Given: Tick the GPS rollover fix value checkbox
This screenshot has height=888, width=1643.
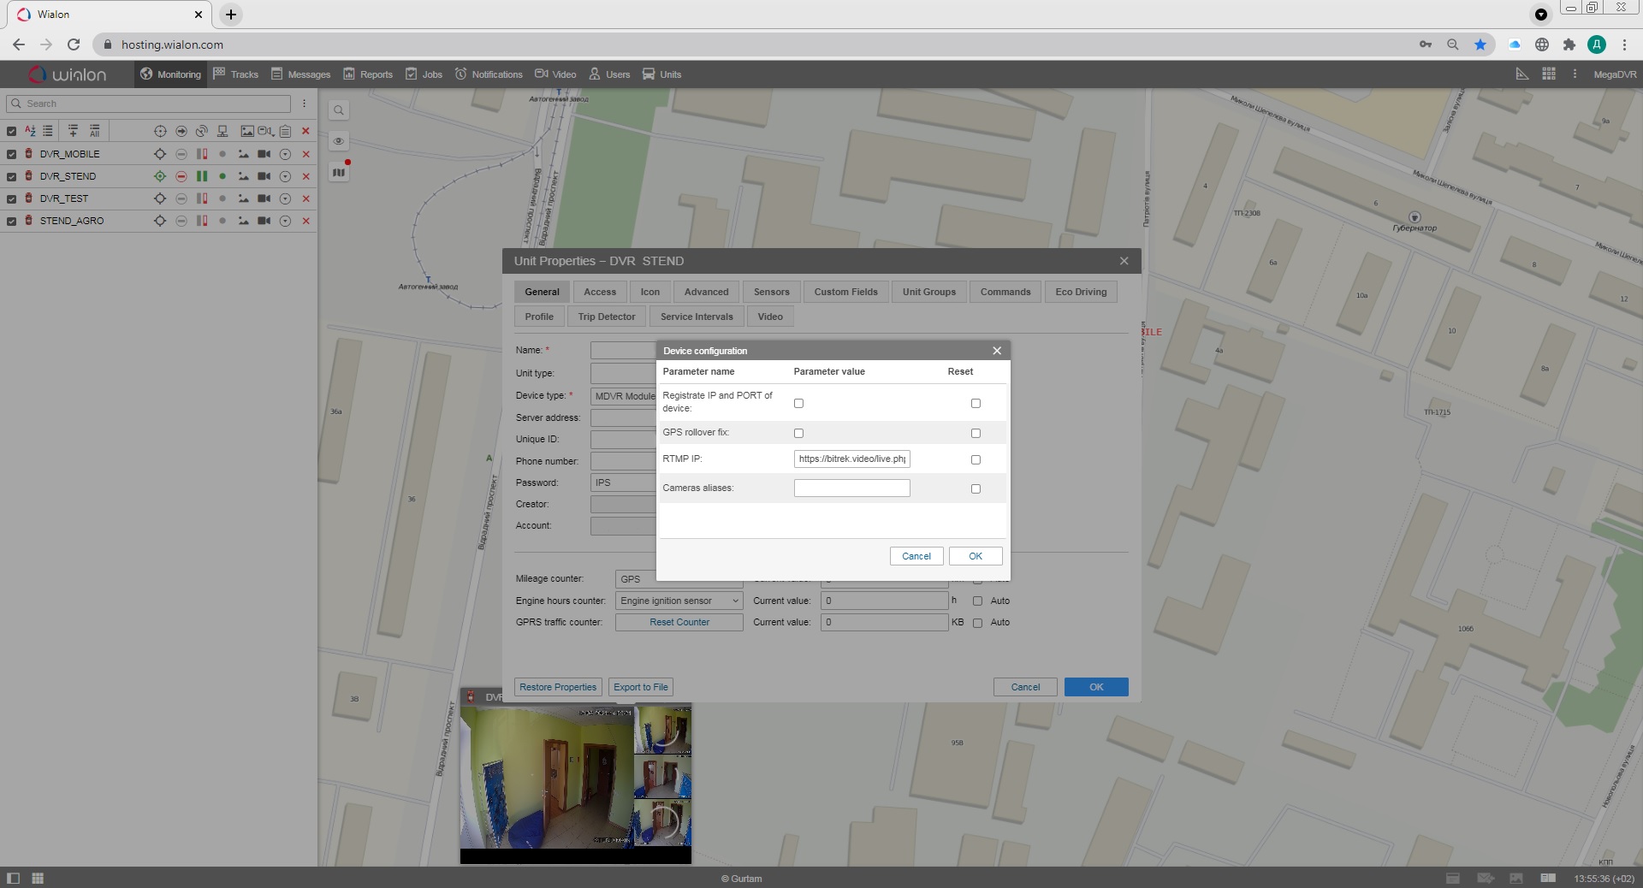Looking at the screenshot, I should pyautogui.click(x=798, y=433).
